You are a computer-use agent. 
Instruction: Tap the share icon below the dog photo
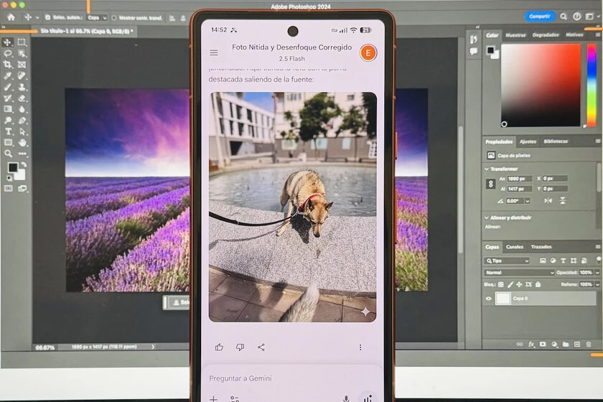point(261,347)
